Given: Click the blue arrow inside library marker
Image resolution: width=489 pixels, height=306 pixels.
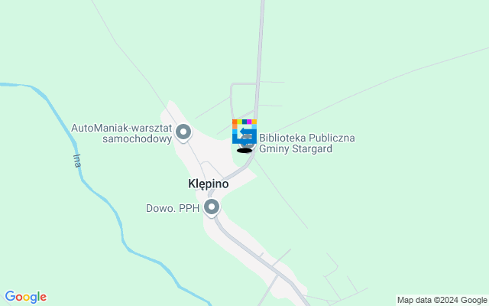Looking at the screenshot, I should (x=246, y=132).
